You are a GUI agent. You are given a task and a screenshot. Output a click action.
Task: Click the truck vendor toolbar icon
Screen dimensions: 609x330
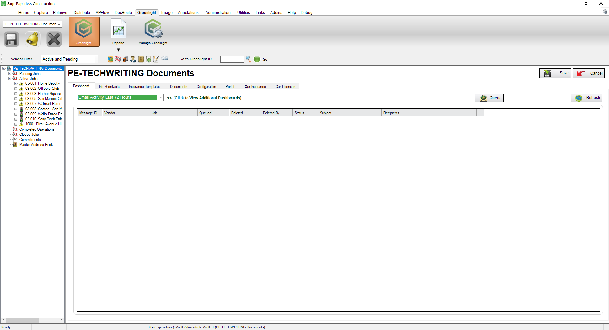click(x=126, y=59)
